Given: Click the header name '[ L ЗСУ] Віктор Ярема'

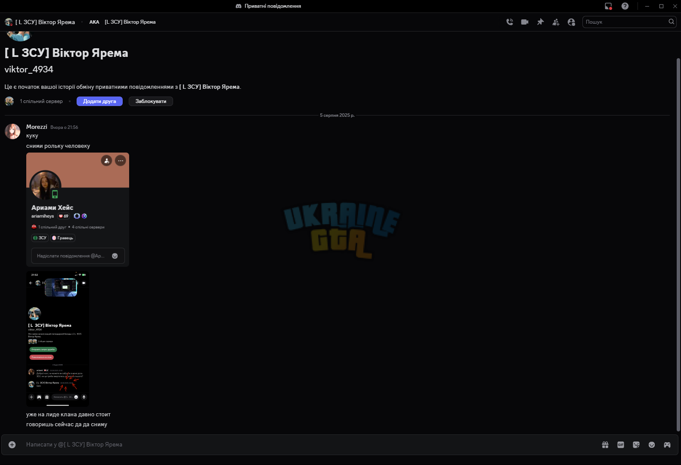Looking at the screenshot, I should pyautogui.click(x=45, y=22).
